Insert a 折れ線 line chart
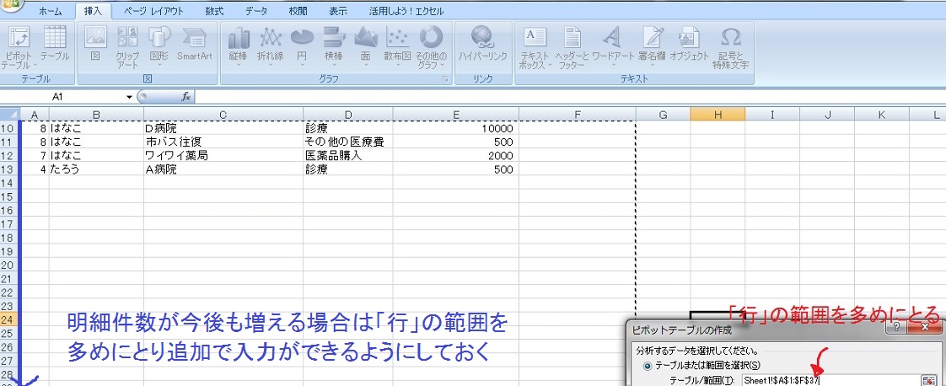The height and width of the screenshot is (386, 946). click(x=271, y=47)
